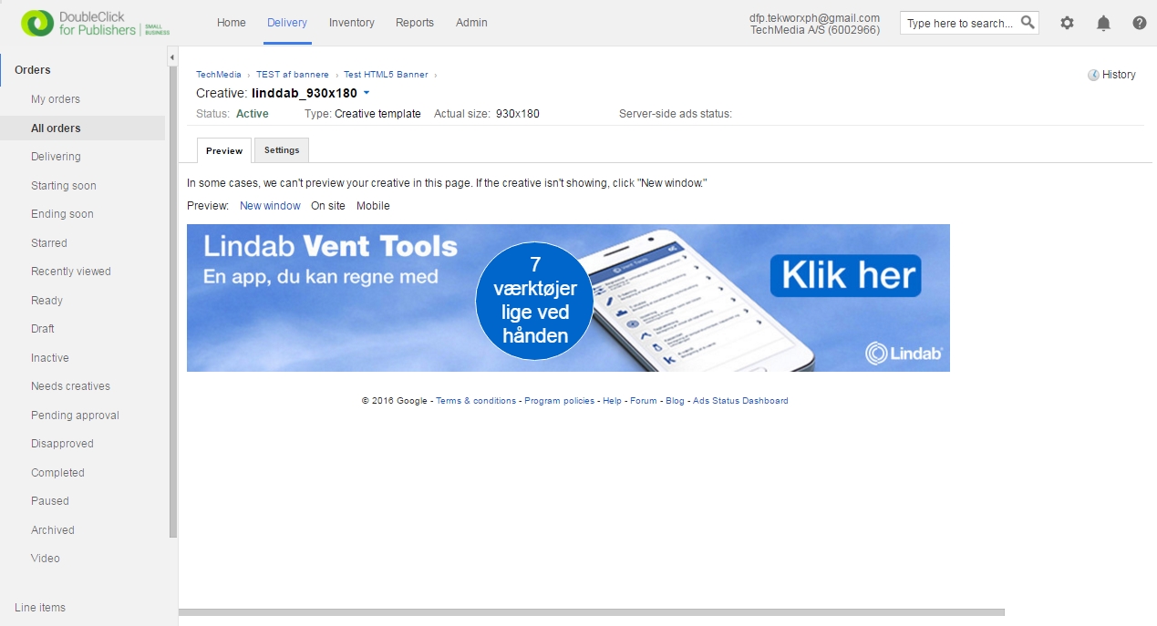1157x626 pixels.
Task: Open the Blog footer link
Action: tap(675, 401)
